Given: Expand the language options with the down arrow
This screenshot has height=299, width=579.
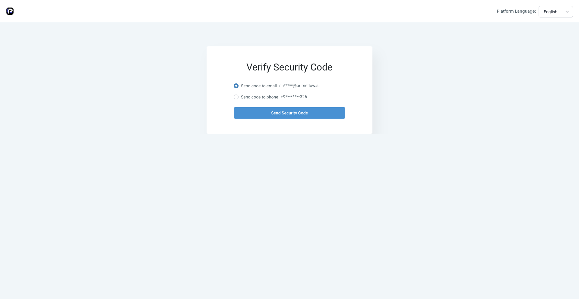Looking at the screenshot, I should coord(567,12).
